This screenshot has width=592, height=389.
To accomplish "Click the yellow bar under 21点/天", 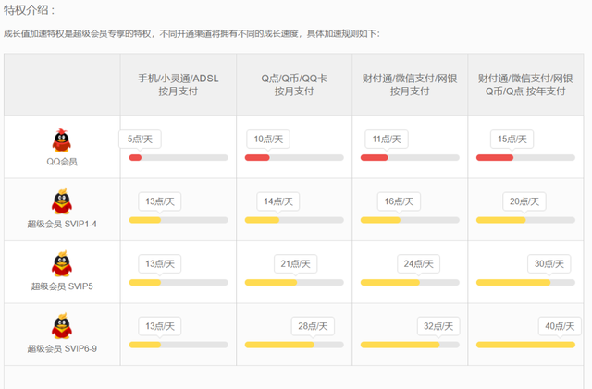I will tap(294, 282).
